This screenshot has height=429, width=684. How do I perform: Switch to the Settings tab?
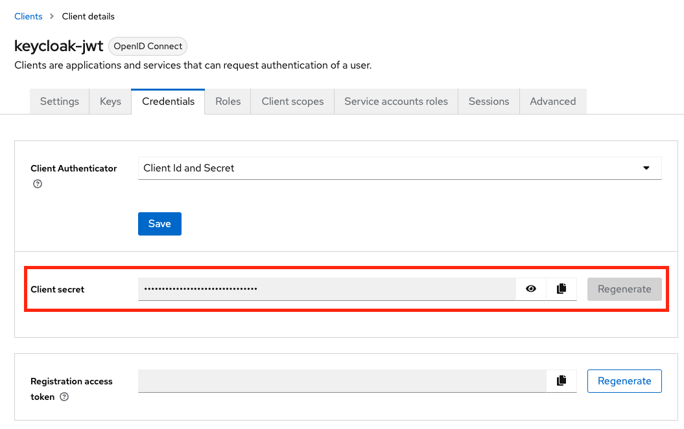point(60,102)
